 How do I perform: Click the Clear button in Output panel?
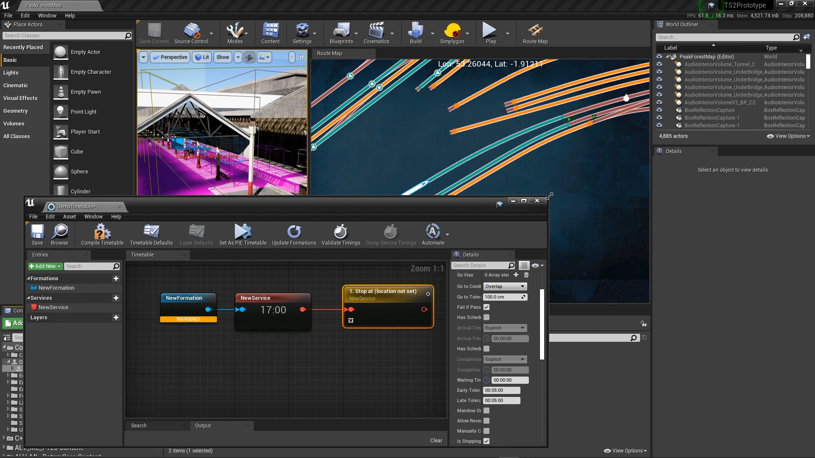click(436, 440)
